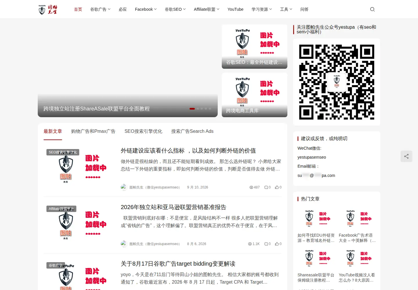Select the second carousel dot
Screen dimensions: 418x290
pos(198,109)
